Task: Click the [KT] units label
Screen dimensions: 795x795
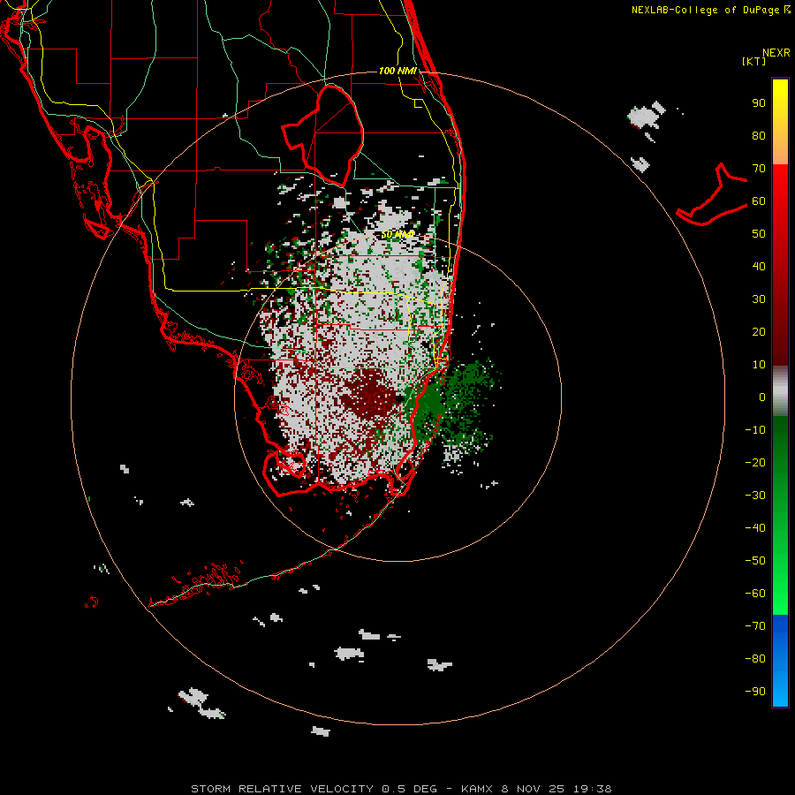Action: tap(753, 61)
